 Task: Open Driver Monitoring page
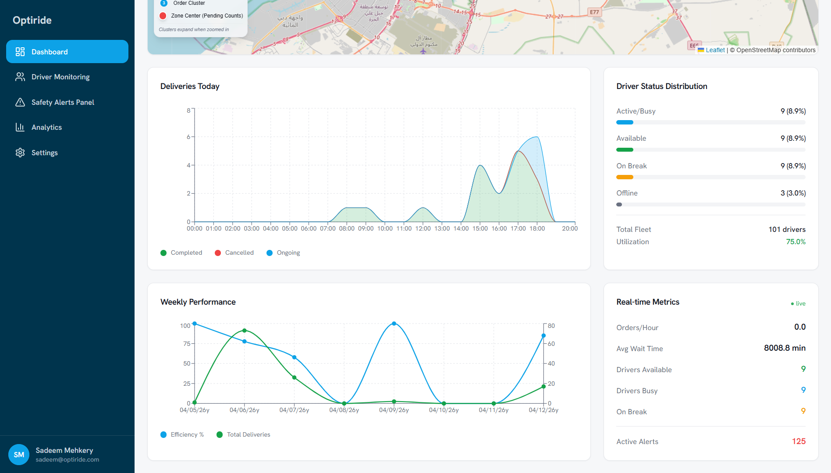click(x=67, y=77)
